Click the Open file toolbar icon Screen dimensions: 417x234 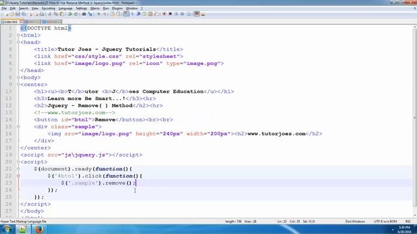click(x=12, y=14)
